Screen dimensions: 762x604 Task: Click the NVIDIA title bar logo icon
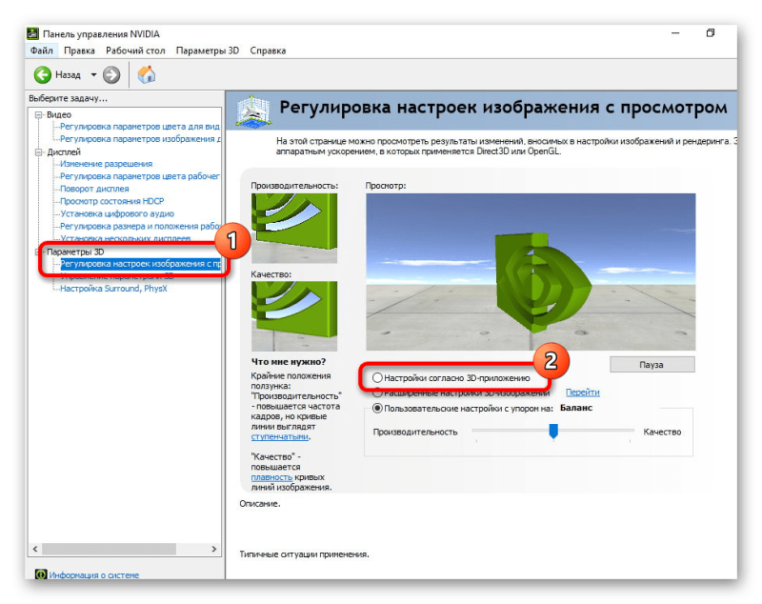coord(32,33)
